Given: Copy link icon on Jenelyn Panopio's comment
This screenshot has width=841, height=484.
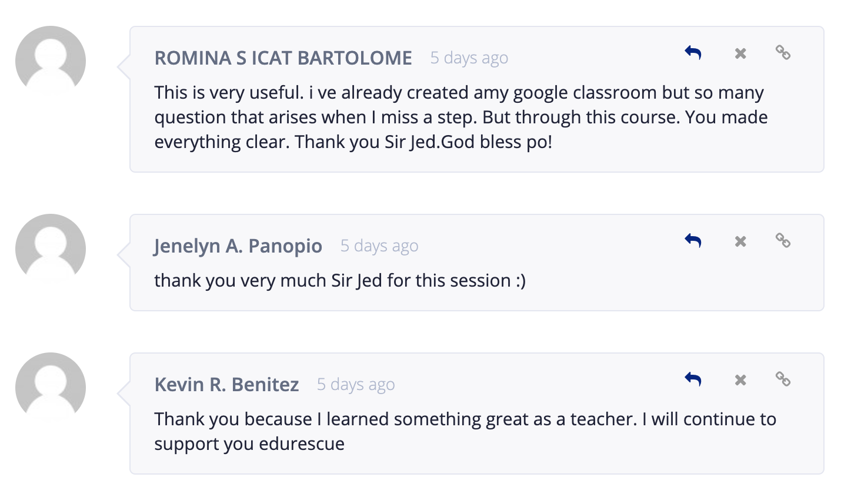Looking at the screenshot, I should 783,241.
